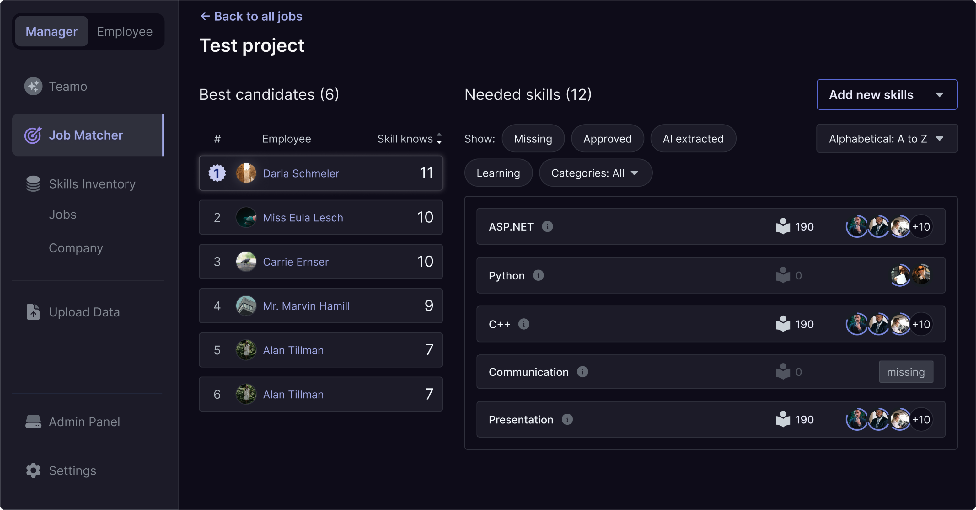Screen dimensions: 976x510
Task: Click Mr. Marvin Hamill's avatar
Action: pyautogui.click(x=246, y=306)
